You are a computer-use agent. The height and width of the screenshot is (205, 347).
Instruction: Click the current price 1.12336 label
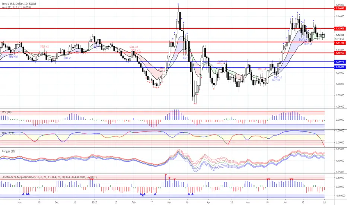click(340, 35)
